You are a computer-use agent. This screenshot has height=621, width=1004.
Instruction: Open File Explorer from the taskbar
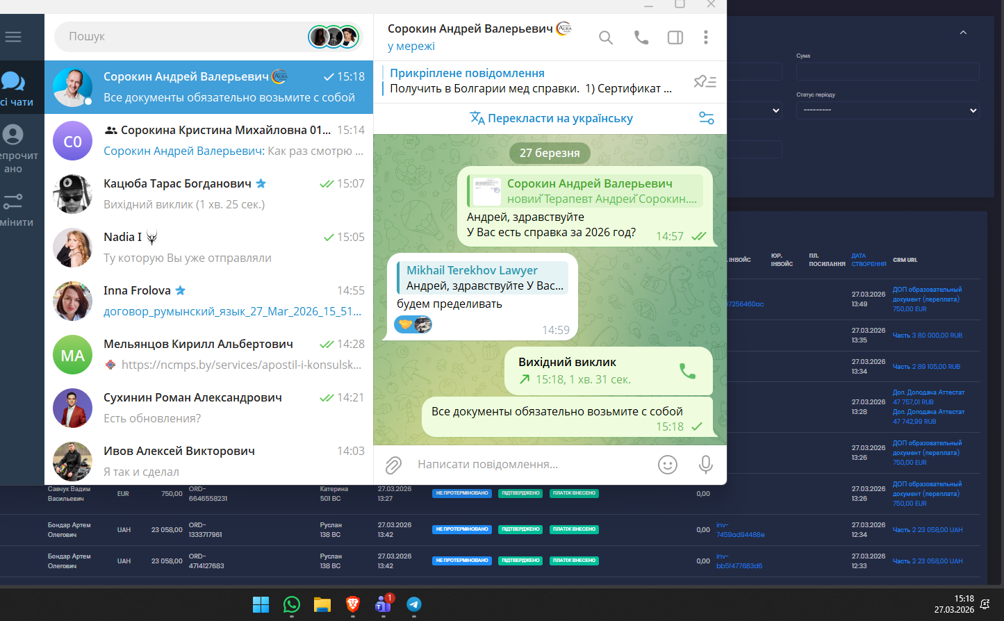tap(322, 604)
